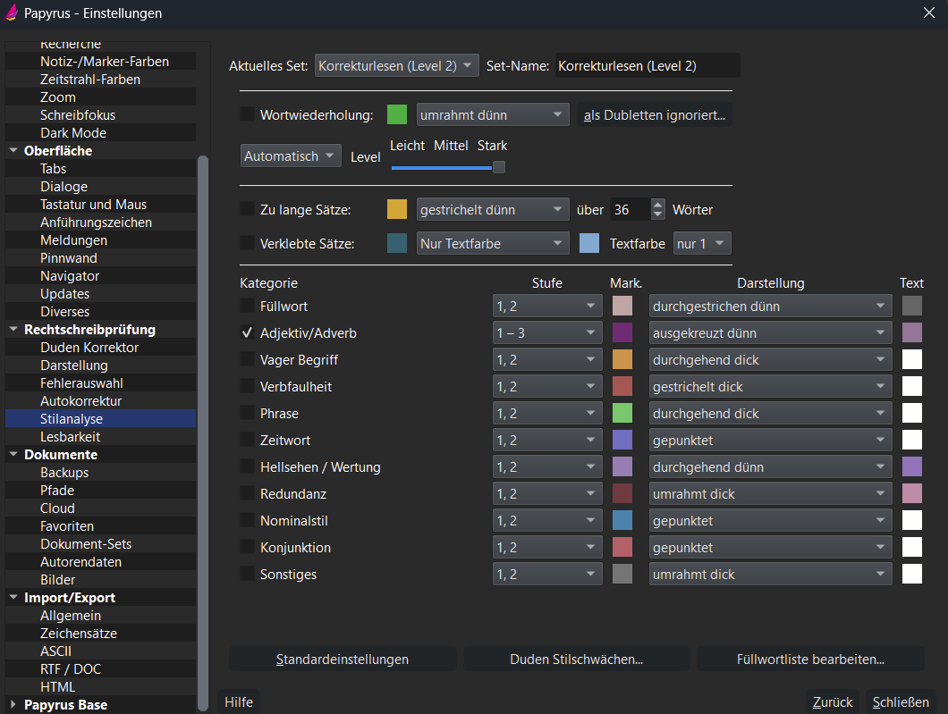Collapse the Rechtschreibprüfung tree section
Viewport: 948px width, 714px height.
(13, 330)
